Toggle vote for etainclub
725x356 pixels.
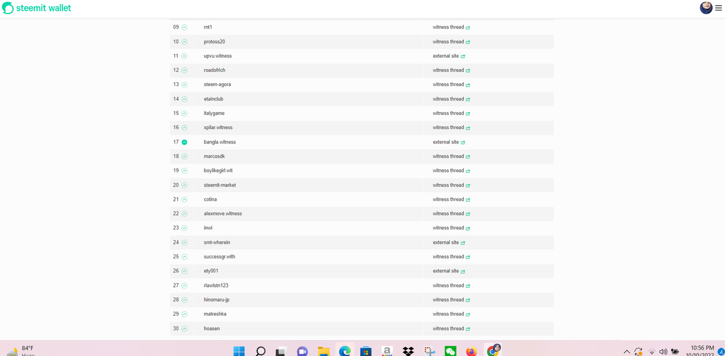tap(184, 99)
